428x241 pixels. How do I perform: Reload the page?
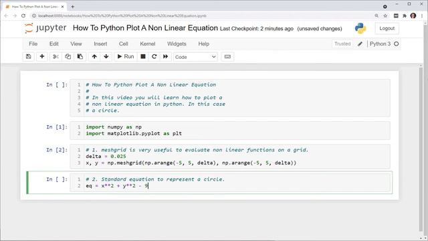click(x=23, y=16)
